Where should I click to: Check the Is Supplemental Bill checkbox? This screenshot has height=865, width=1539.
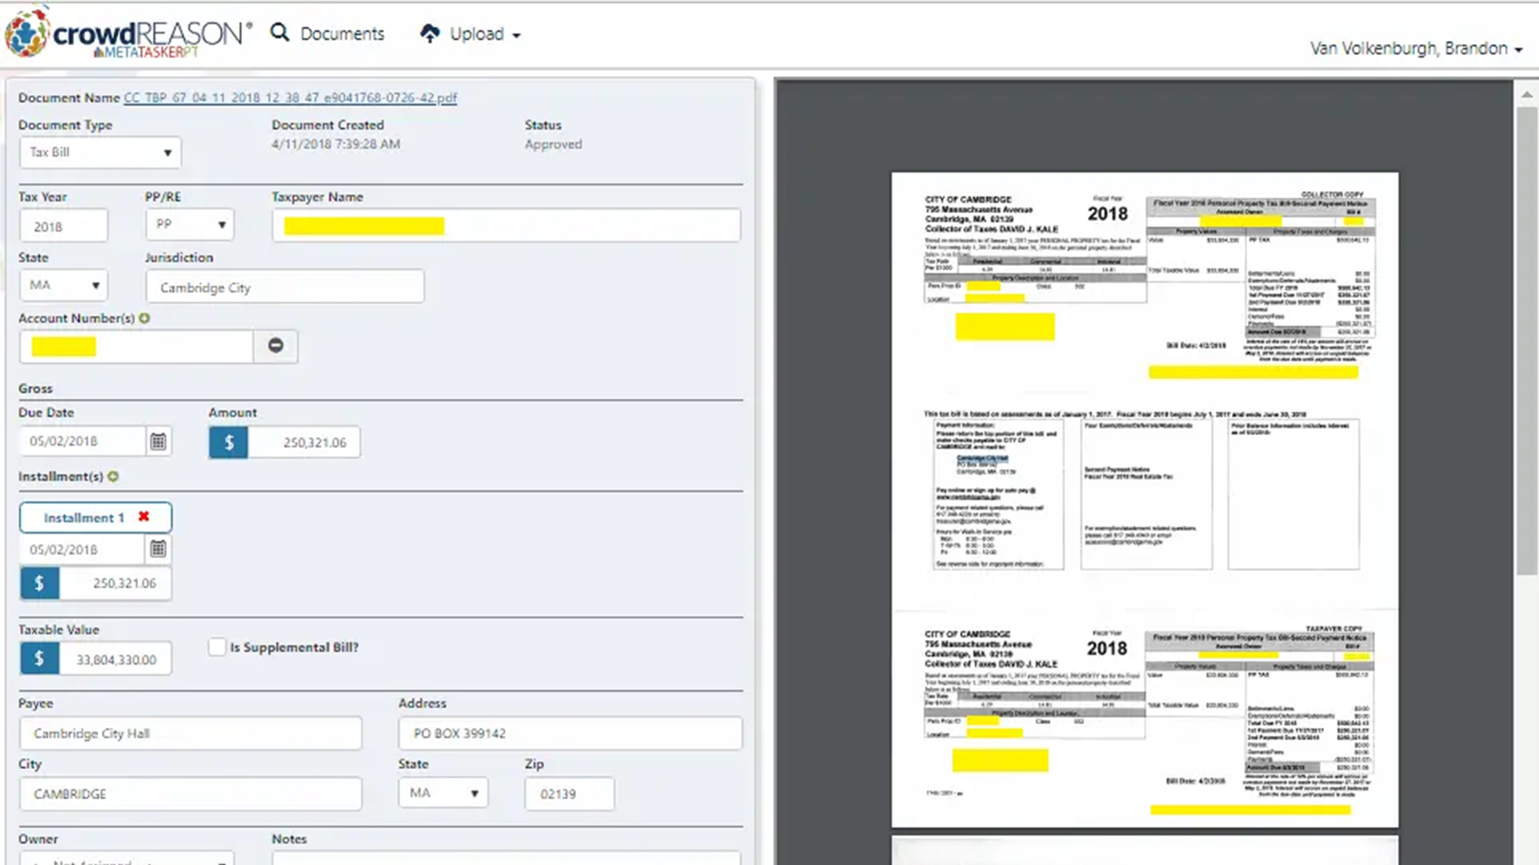tap(217, 647)
